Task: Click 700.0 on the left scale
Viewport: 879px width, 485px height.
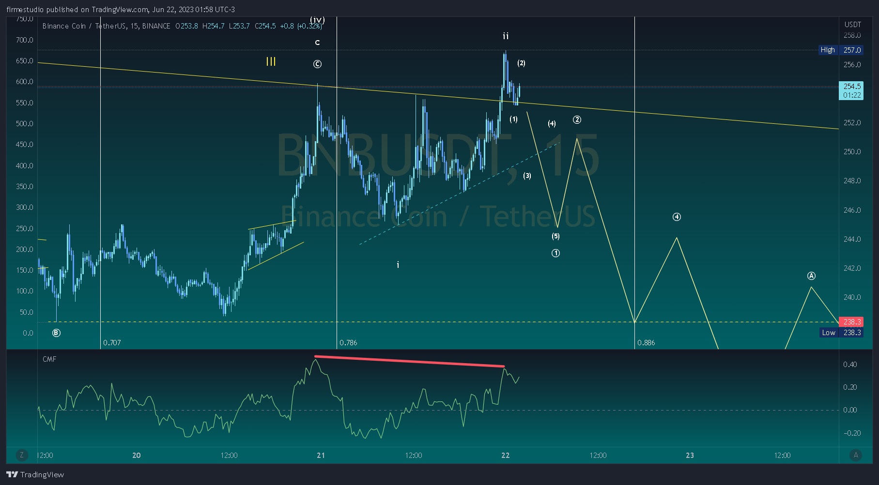Action: [25, 40]
